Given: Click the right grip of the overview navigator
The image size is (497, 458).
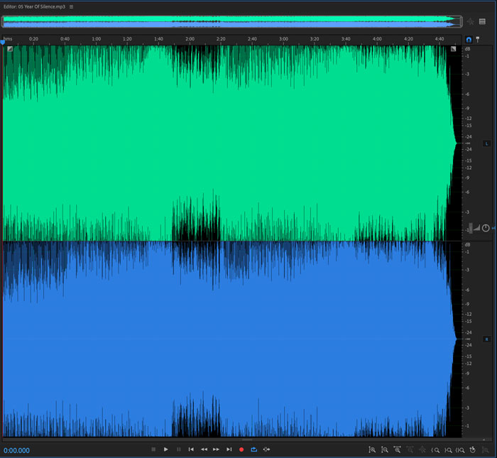Looking at the screenshot, I should pos(461,21).
